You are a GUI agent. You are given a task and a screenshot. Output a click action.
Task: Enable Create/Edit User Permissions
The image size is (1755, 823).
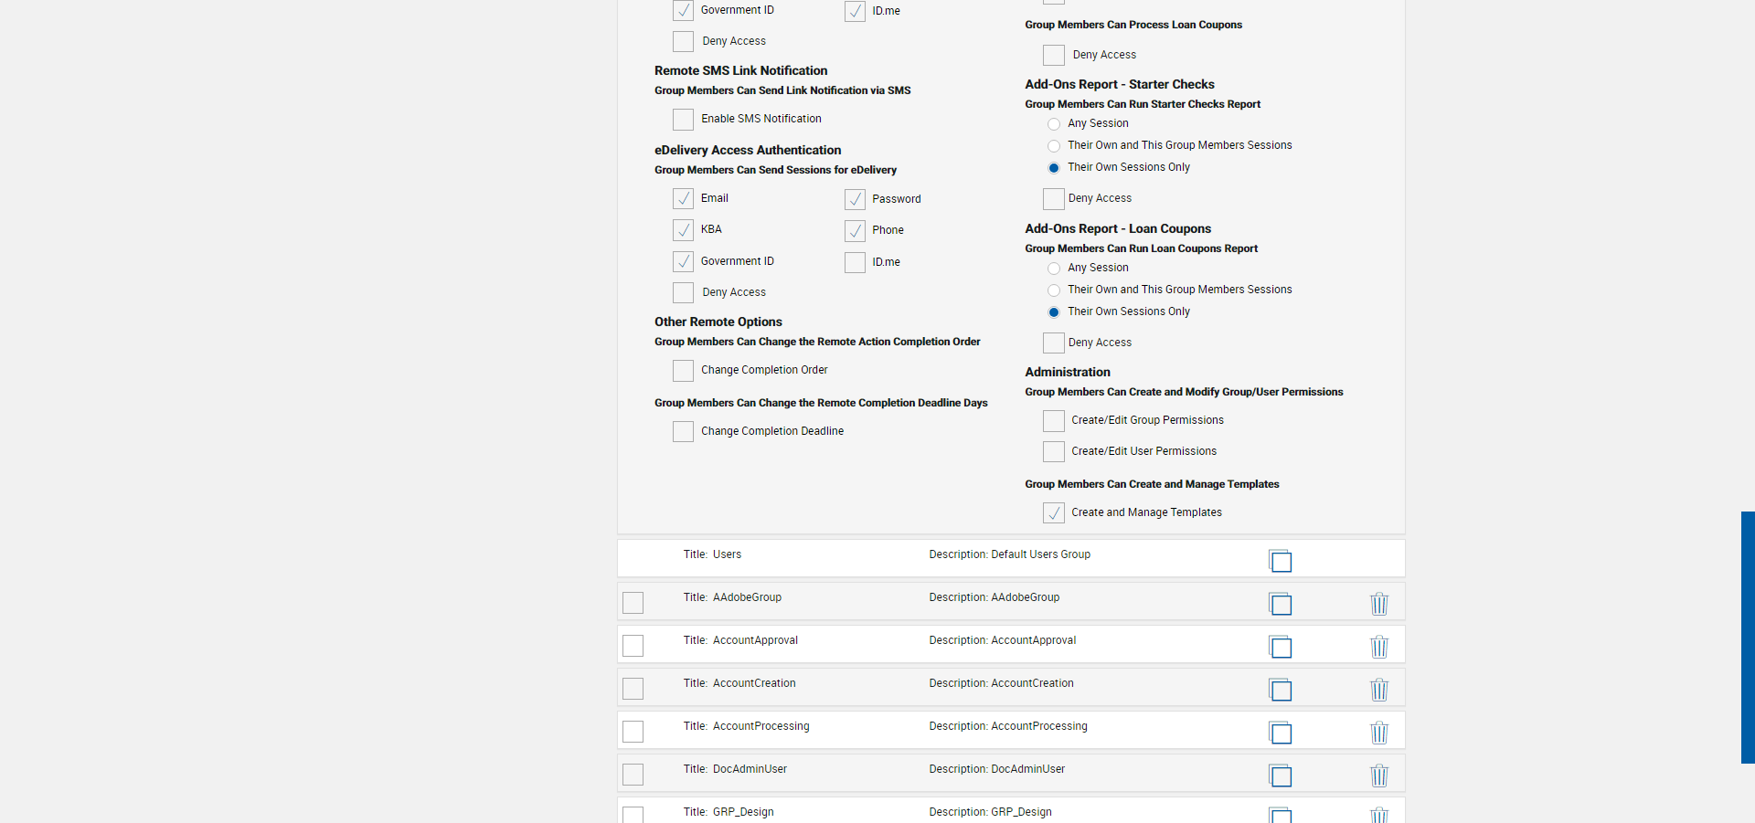pos(1054,452)
